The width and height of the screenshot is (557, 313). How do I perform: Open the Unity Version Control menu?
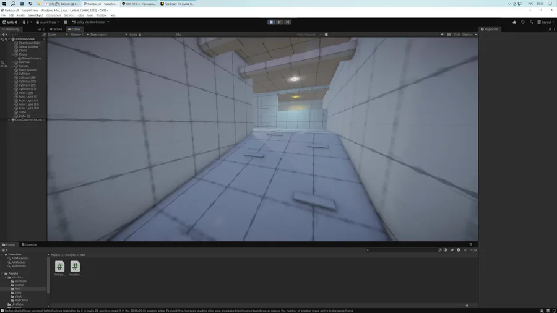90,22
